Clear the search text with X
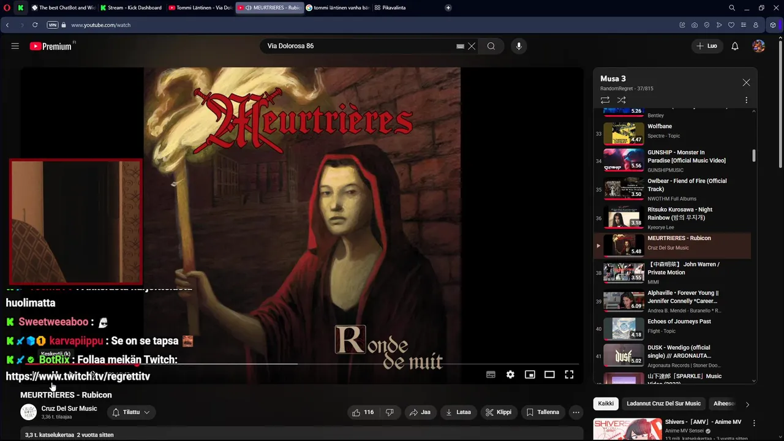The width and height of the screenshot is (784, 441). [472, 46]
